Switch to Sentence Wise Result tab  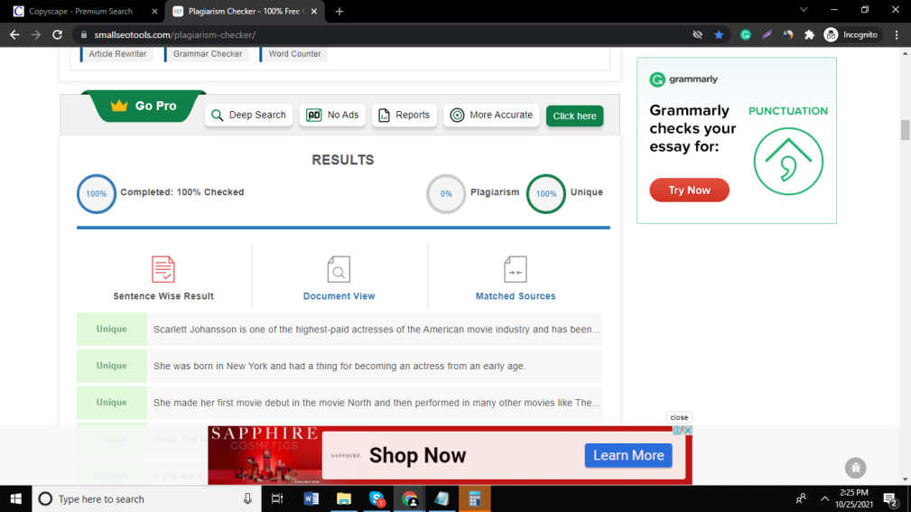pos(163,296)
